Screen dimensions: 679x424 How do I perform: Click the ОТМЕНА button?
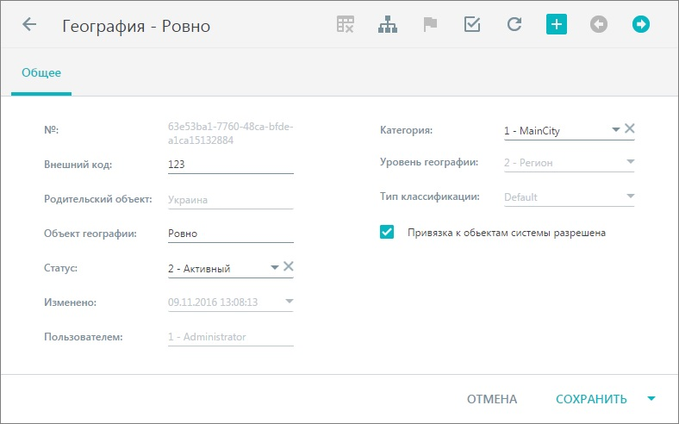click(492, 399)
